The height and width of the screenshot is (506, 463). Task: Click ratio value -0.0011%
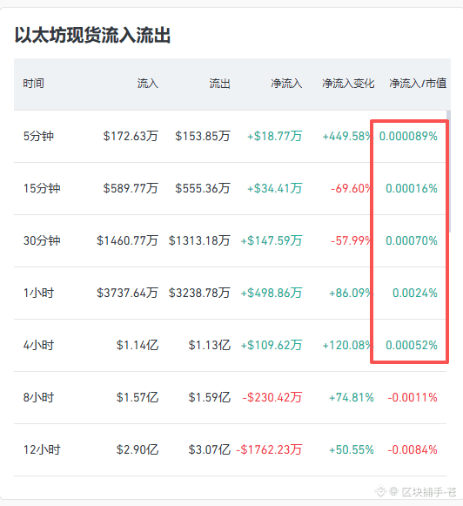tap(413, 397)
